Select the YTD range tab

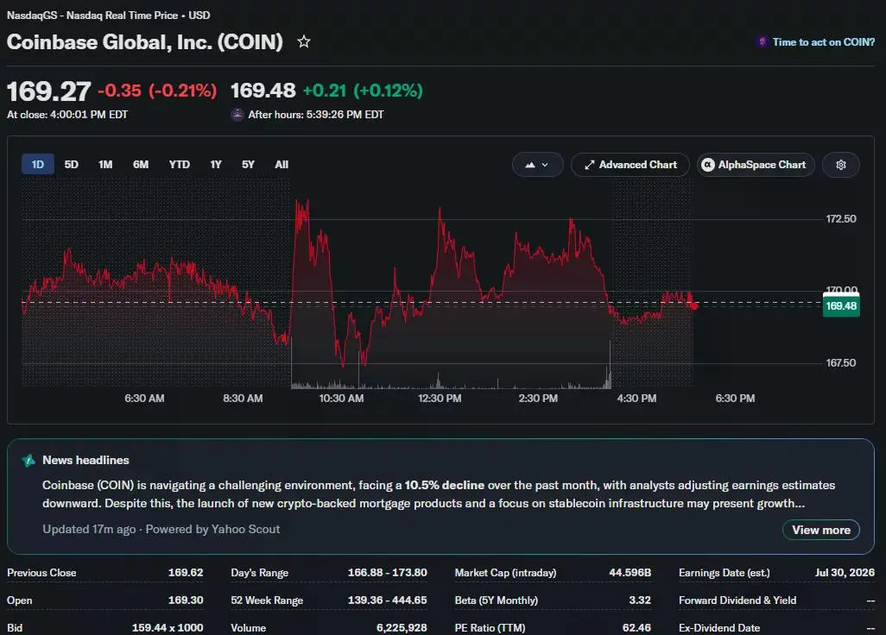(179, 164)
